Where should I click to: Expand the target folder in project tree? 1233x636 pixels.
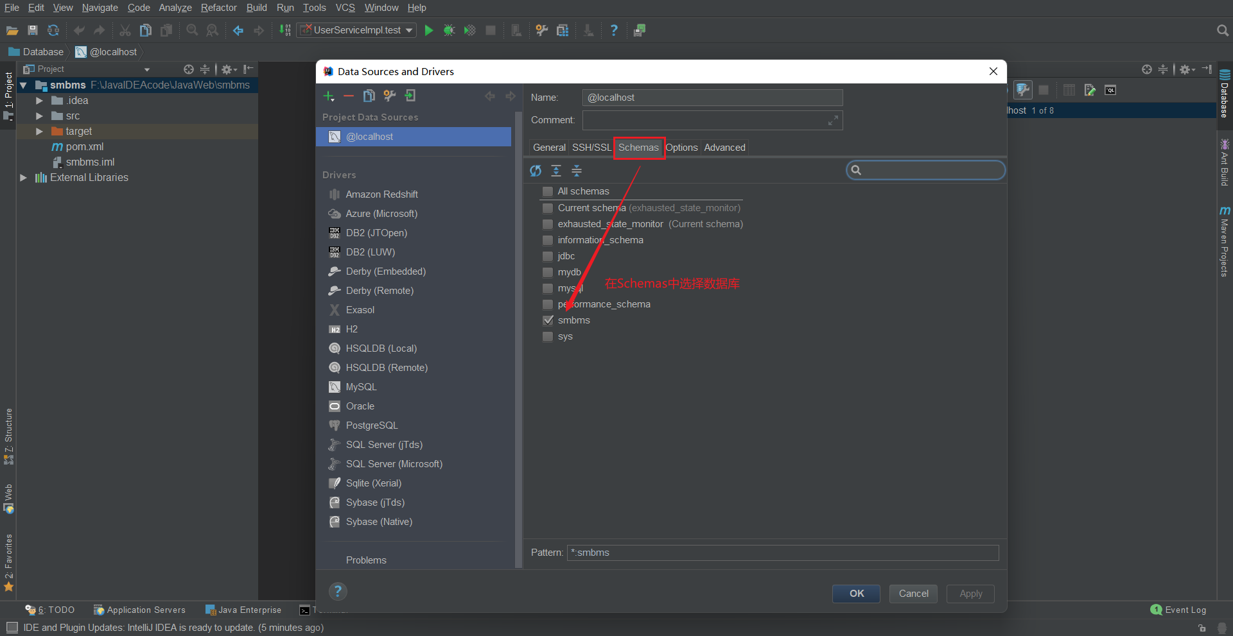pos(39,132)
